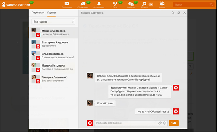Click the M avatar beside Не за что! reply
217x132 pixels.
point(176,111)
